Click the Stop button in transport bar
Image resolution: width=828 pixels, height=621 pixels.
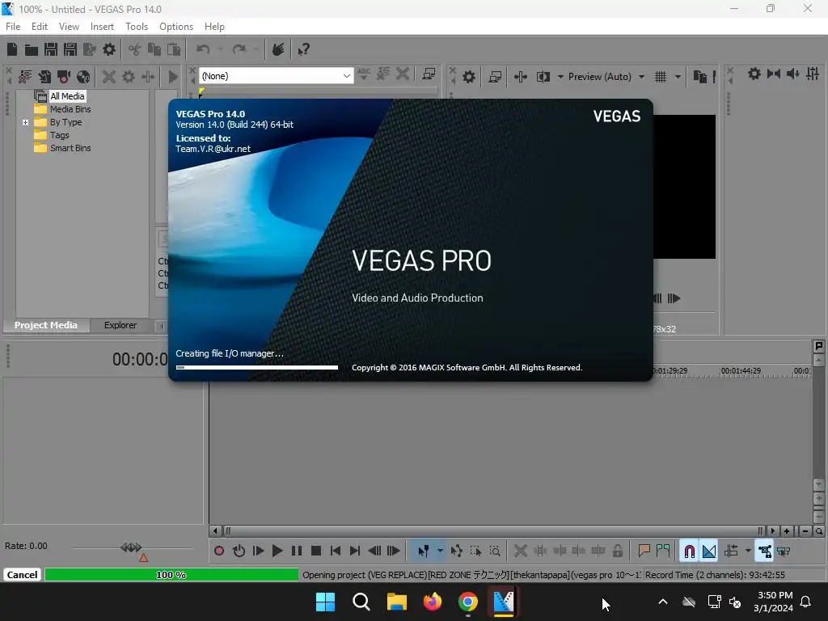(316, 551)
